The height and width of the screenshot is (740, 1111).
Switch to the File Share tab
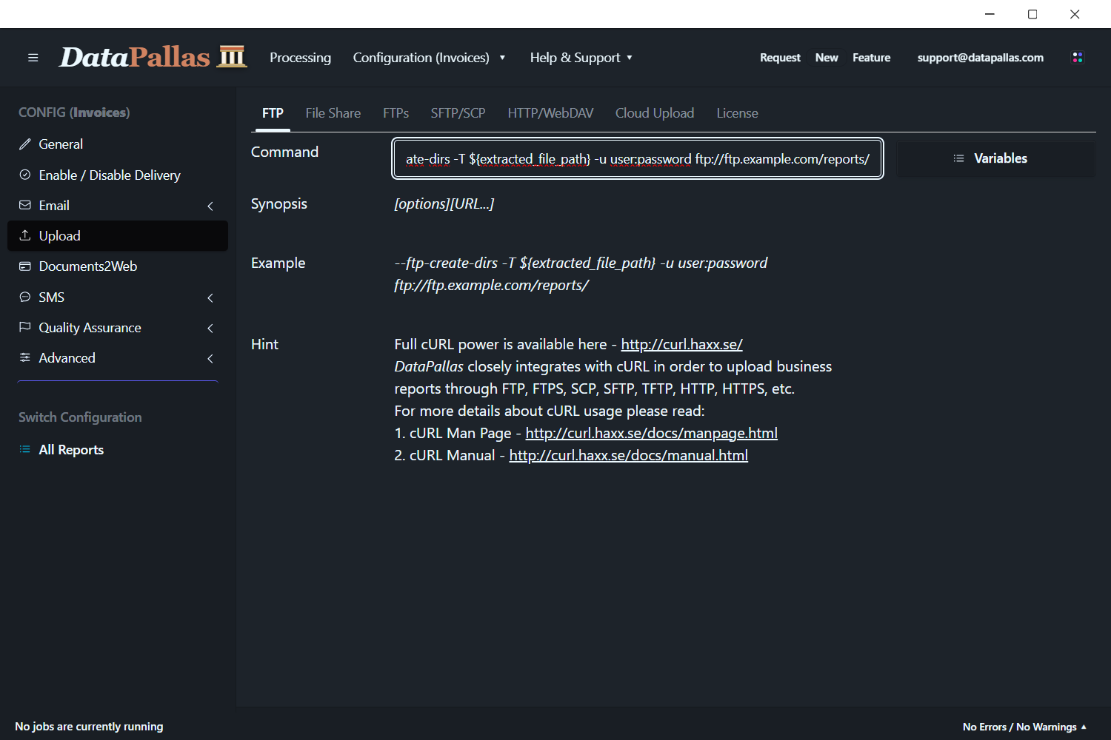333,113
